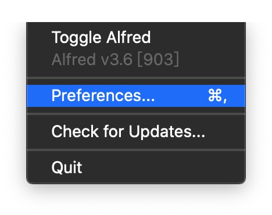Show the Alfred search bar using Toggle Alfred
This screenshot has width=272, height=215.
click(x=136, y=37)
